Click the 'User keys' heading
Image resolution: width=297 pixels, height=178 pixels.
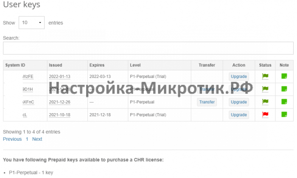(22, 5)
